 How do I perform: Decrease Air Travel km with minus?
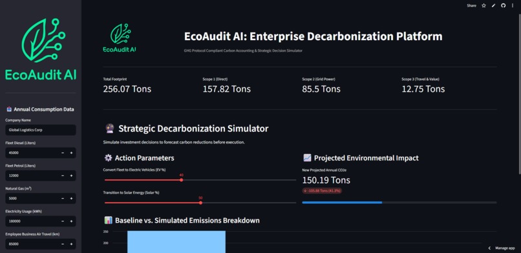(x=63, y=244)
